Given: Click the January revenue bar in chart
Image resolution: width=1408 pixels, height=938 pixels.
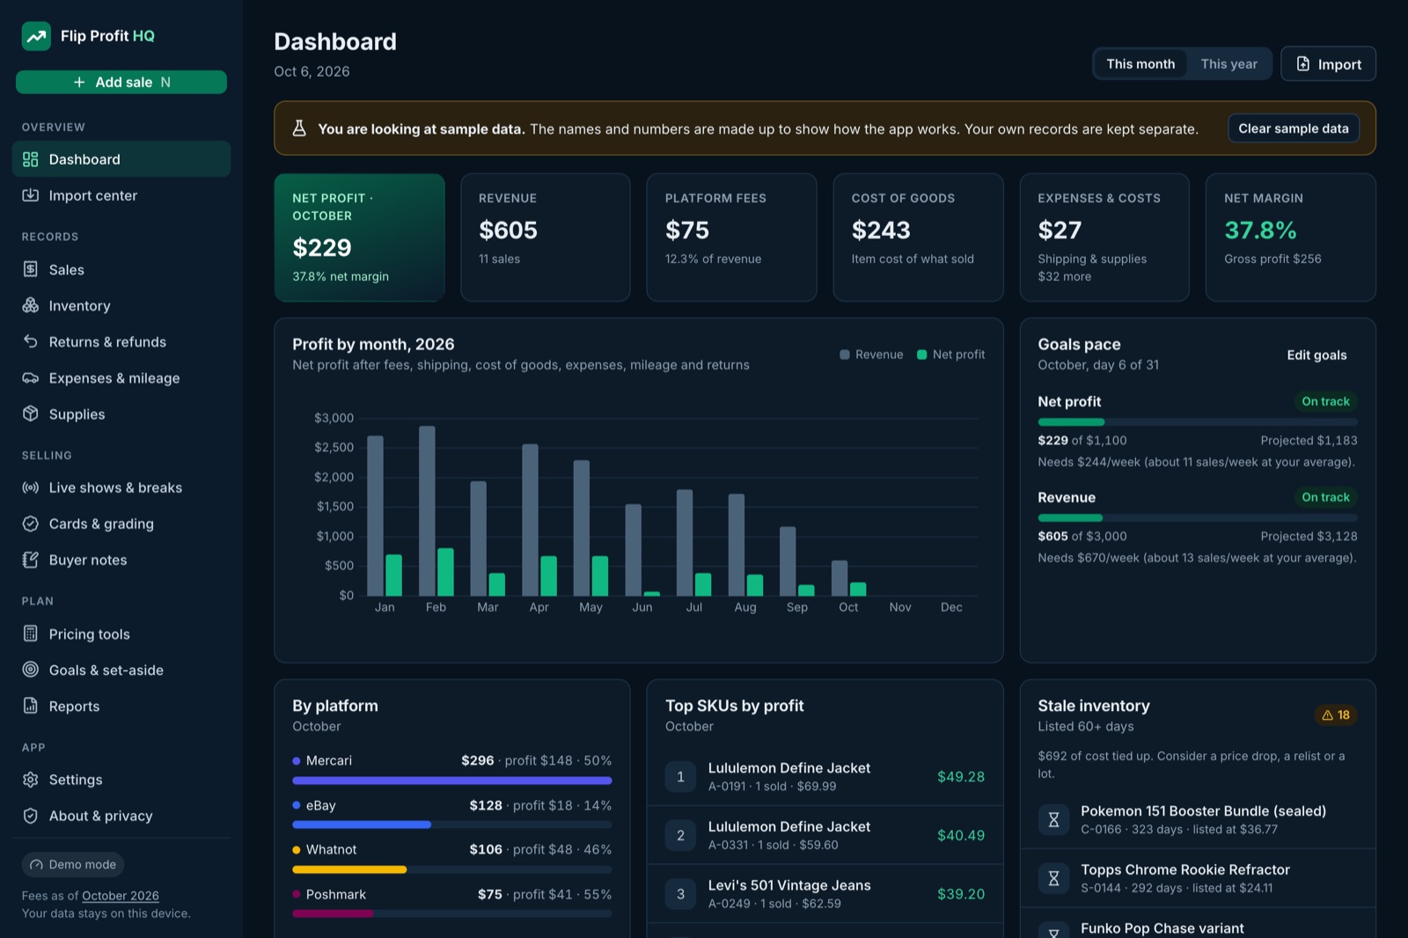Looking at the screenshot, I should coord(375,516).
